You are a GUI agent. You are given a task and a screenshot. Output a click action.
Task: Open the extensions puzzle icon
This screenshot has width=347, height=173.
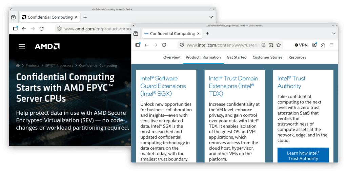323,45
